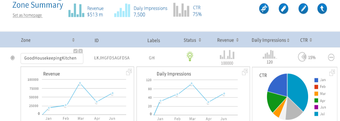Pop out the CTR pie chart
This screenshot has width=340, height=121.
tap(332, 73)
